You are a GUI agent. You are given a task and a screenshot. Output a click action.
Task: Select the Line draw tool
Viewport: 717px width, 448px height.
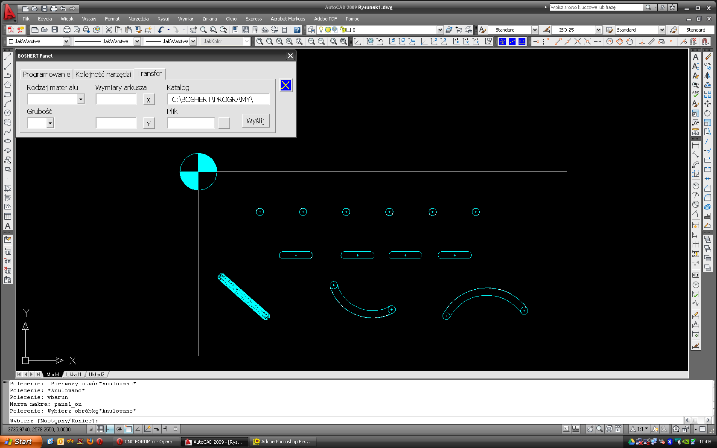click(8, 57)
